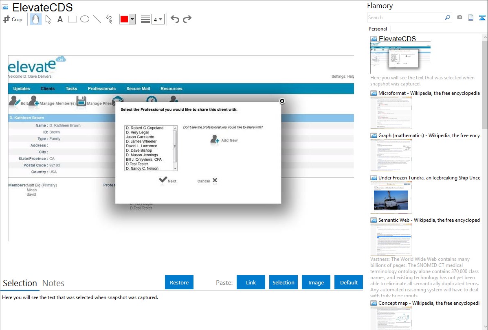
Task: Redo the last annotation
Action: [x=187, y=19]
